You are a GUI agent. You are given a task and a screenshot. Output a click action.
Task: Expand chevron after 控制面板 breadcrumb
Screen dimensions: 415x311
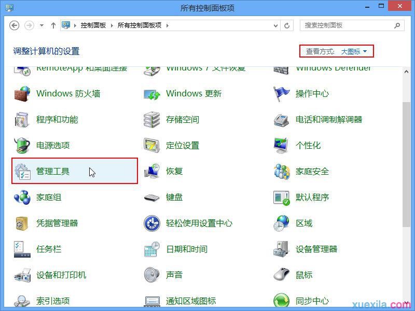click(112, 25)
